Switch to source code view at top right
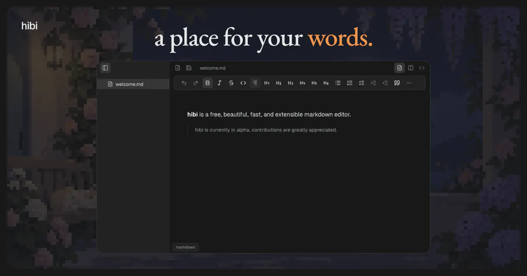Screen dimensions: 527x276 pyautogui.click(x=422, y=68)
